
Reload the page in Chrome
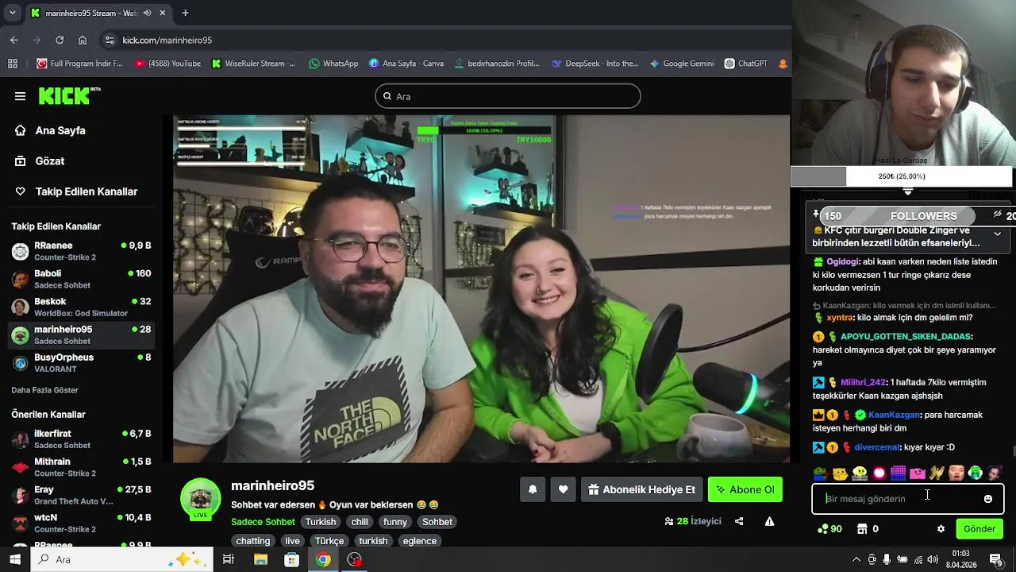pyautogui.click(x=60, y=40)
